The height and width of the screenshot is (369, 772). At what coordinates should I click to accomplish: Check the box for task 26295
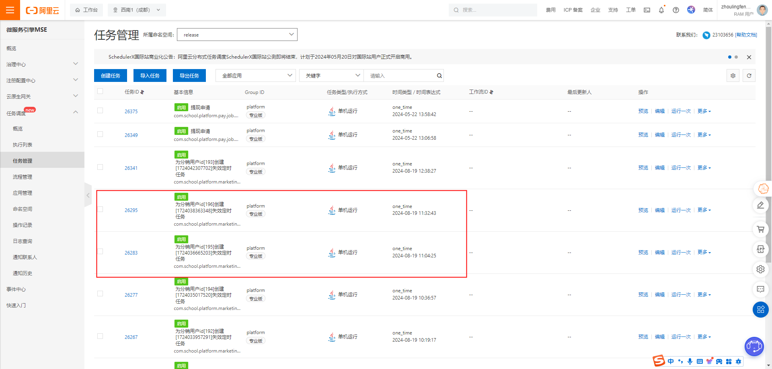[100, 209]
